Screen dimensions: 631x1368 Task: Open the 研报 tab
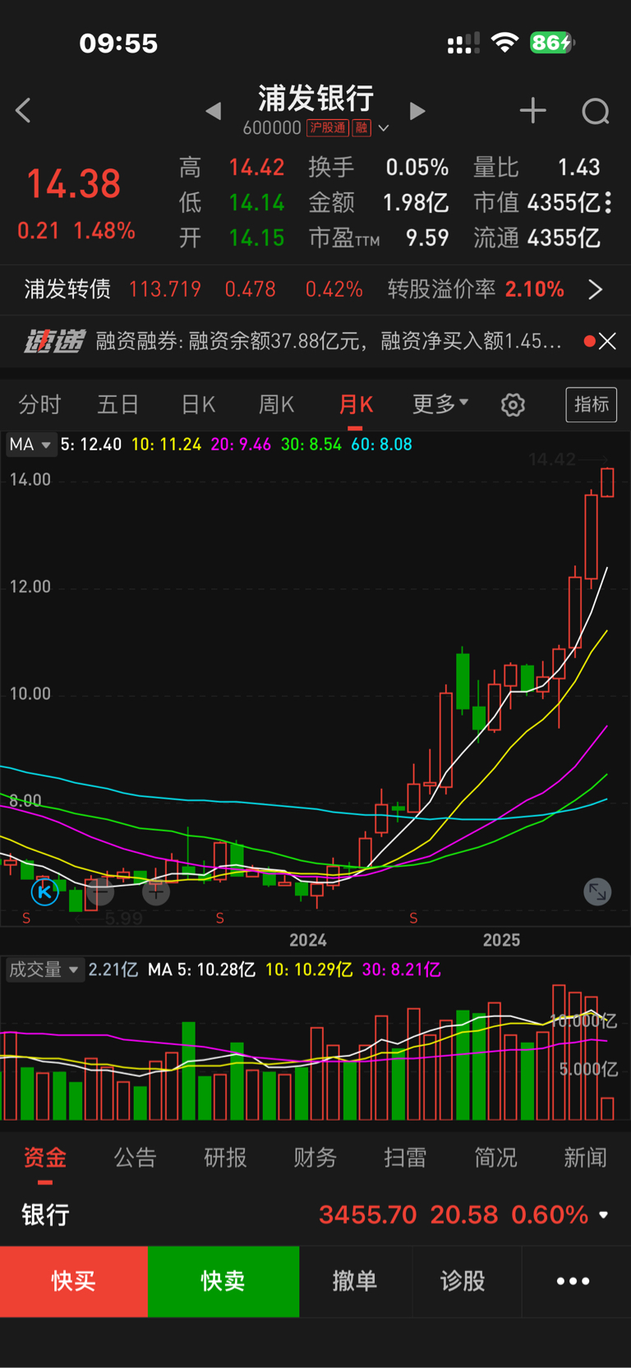coord(225,1158)
